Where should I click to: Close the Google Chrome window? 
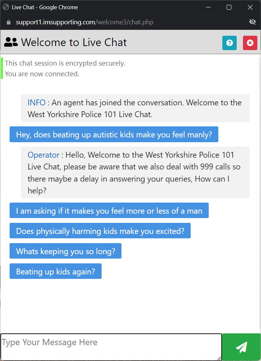click(x=250, y=7)
